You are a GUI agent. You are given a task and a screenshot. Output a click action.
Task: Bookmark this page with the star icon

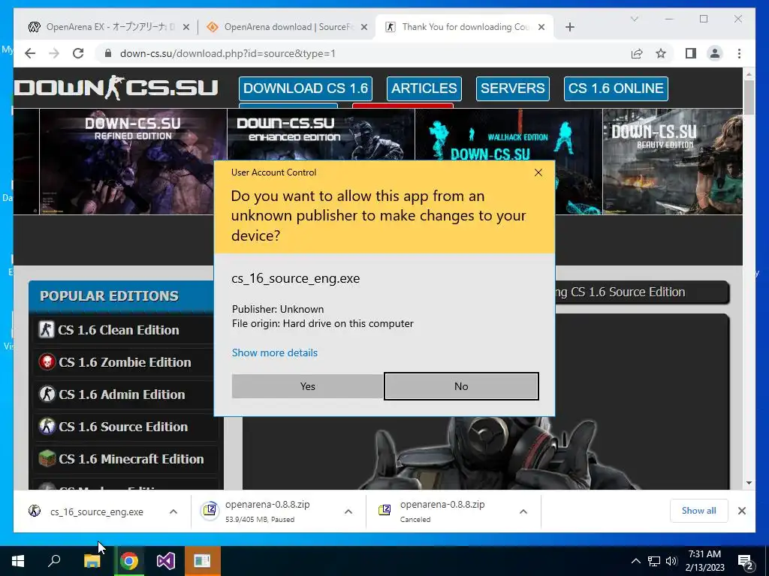click(x=661, y=53)
